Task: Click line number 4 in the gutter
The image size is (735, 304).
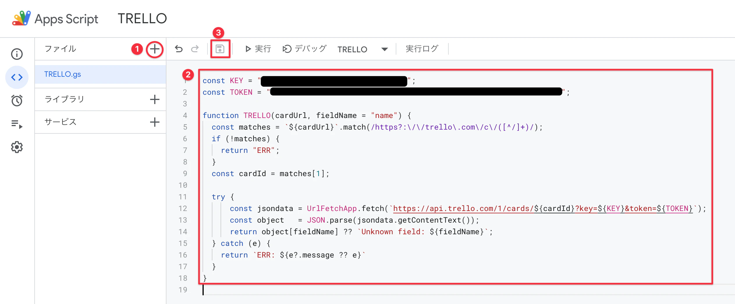Action: (185, 115)
